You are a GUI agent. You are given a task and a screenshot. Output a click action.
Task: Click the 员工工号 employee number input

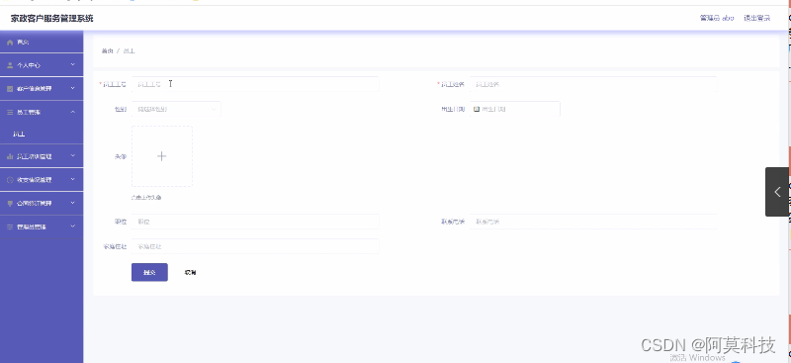tap(255, 84)
